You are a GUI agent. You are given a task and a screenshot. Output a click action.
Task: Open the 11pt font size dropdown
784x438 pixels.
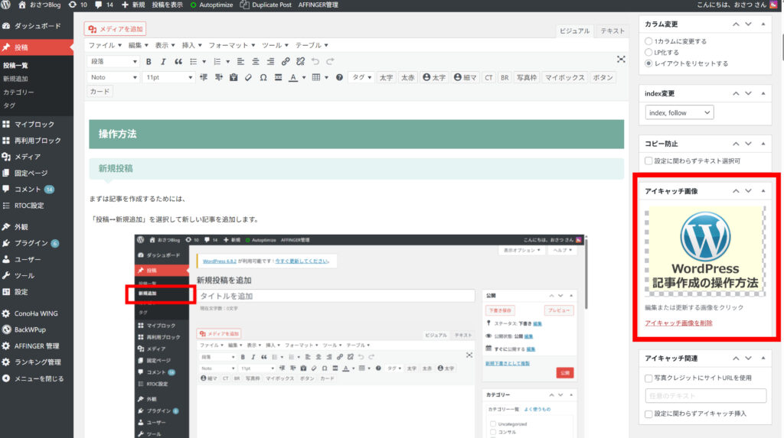169,77
